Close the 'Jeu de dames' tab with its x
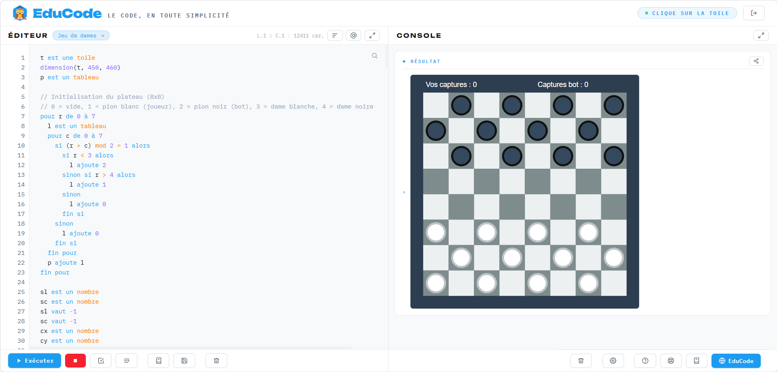Image resolution: width=777 pixels, height=372 pixels. [103, 36]
